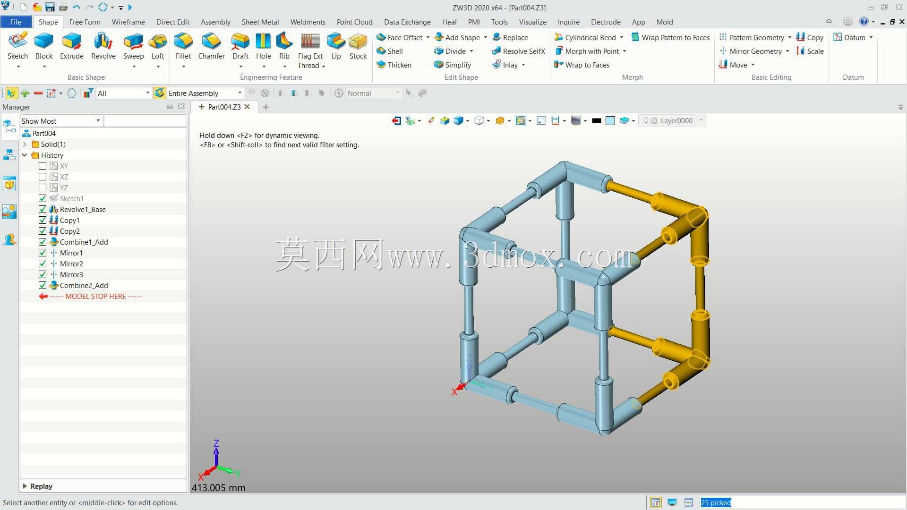
Task: Click the black color swatch
Action: [596, 120]
